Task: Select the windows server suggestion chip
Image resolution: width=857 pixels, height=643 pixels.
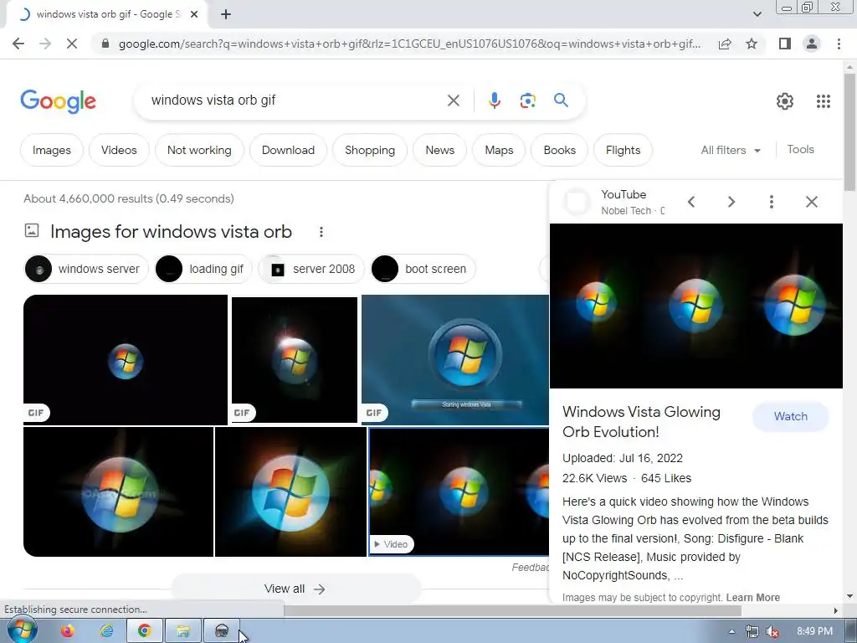Action: (86, 269)
